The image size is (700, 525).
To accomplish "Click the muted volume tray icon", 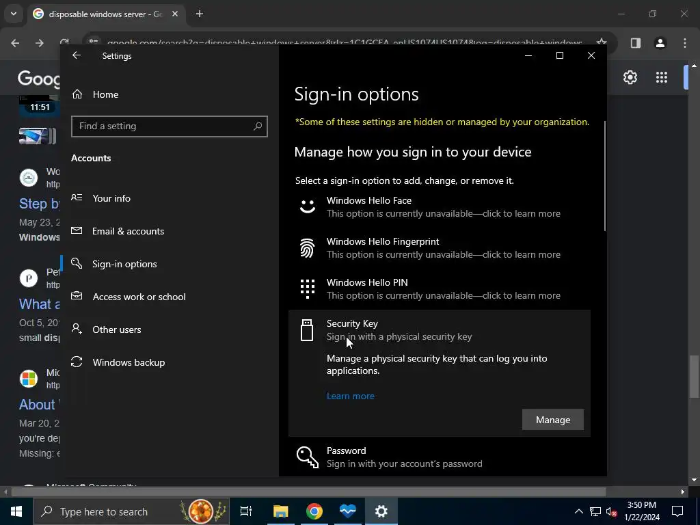I will [612, 511].
